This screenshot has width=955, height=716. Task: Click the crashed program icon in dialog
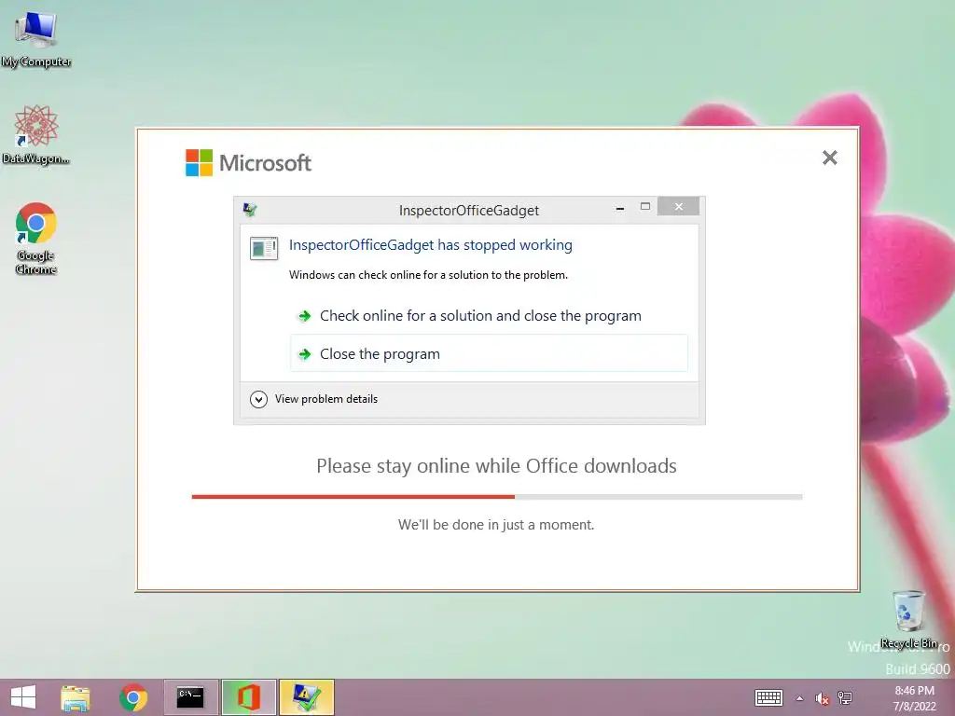tap(264, 248)
